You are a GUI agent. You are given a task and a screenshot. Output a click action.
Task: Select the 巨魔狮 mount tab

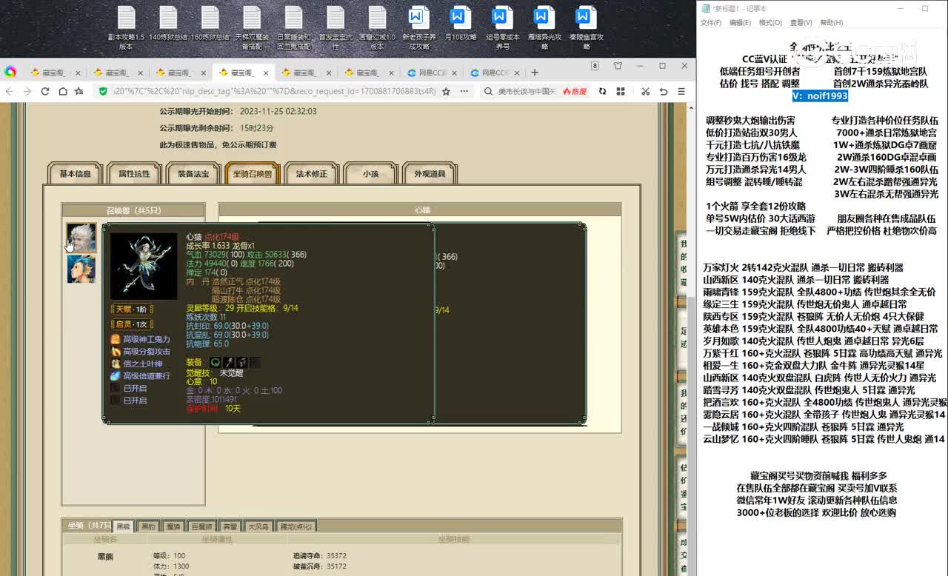point(202,526)
